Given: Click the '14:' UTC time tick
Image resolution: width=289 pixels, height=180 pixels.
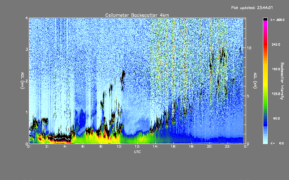Looking at the screenshot, I should point(156,147).
